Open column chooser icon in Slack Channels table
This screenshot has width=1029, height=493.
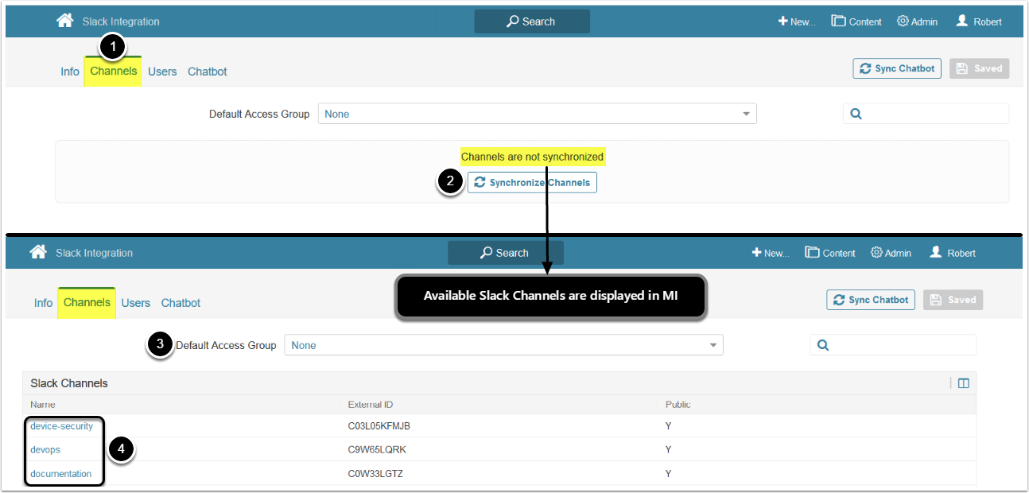point(964,383)
